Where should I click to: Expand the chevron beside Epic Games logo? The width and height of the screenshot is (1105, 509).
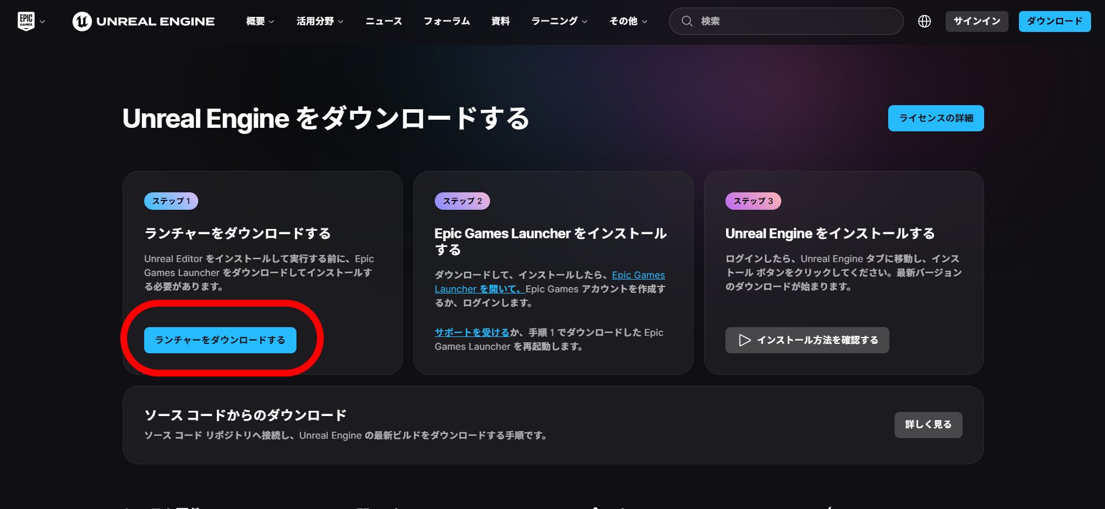[x=42, y=21]
